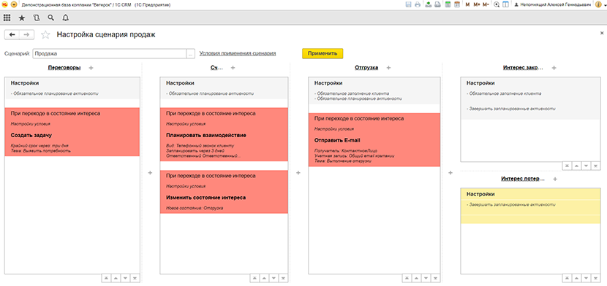Move Отгрузка column down one step
Screen dimensions: 607x286
tap(426, 278)
